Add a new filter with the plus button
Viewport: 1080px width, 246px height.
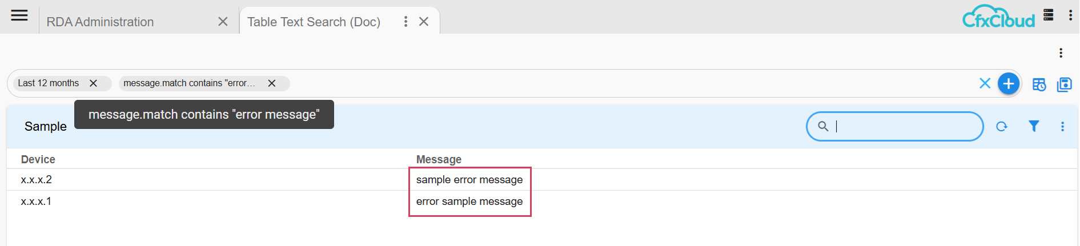(x=1009, y=84)
